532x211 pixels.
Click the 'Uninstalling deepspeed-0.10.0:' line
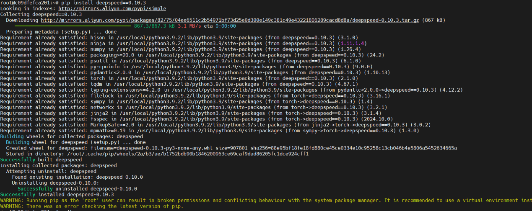coord(55,183)
